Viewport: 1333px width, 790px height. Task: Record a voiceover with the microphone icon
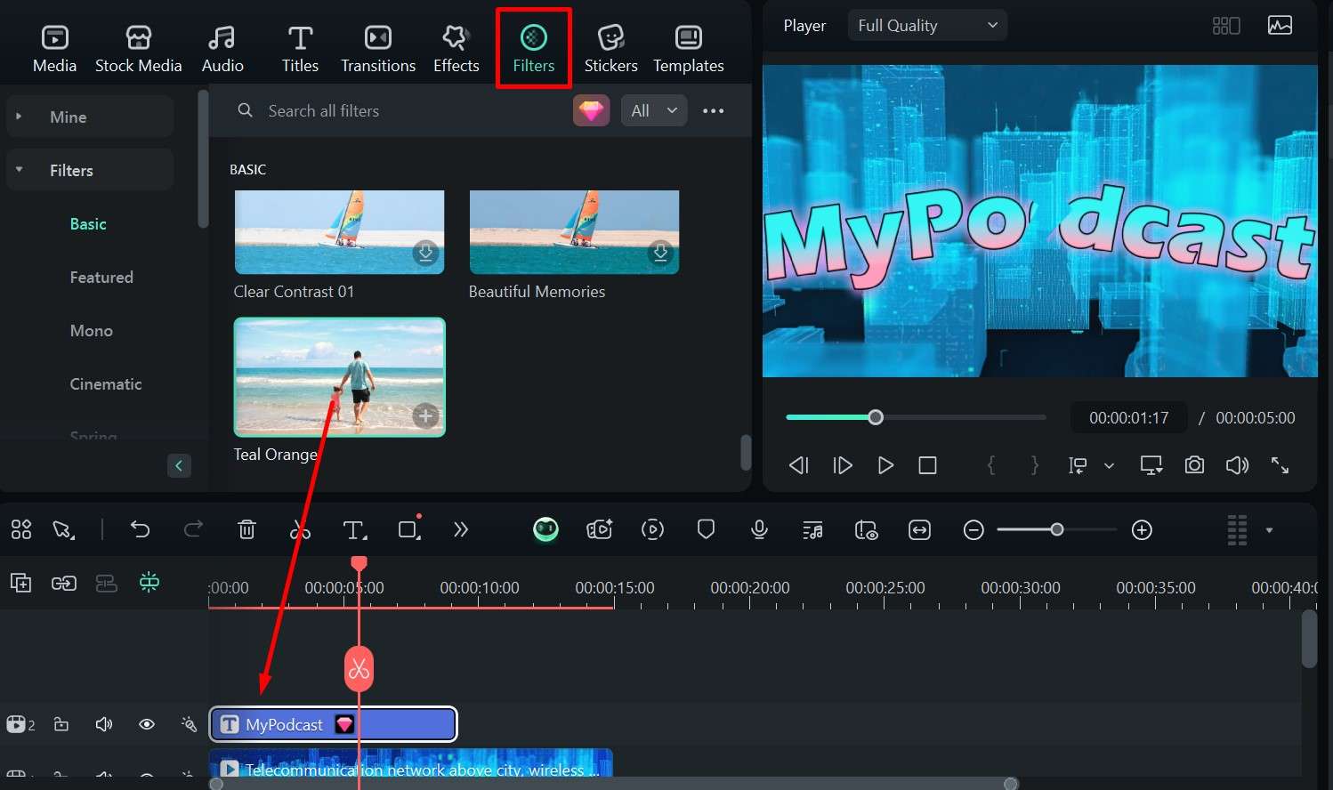click(x=759, y=530)
